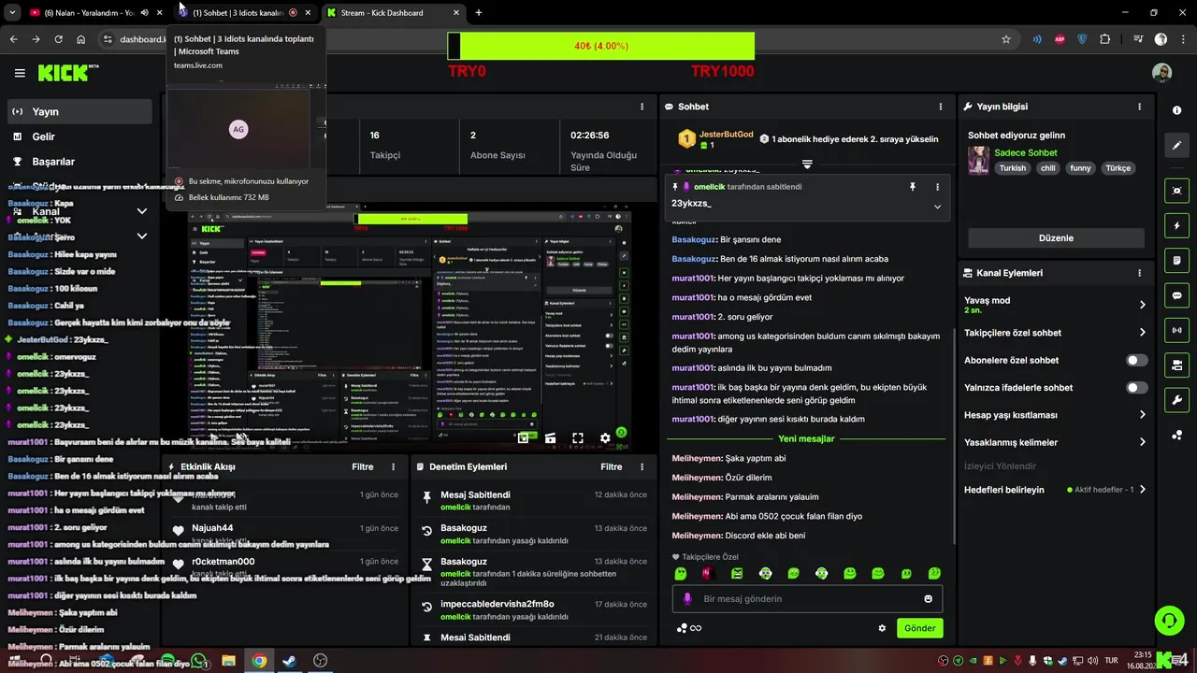1197x673 pixels.
Task: Open Chrome from Windows taskbar
Action: [x=258, y=661]
